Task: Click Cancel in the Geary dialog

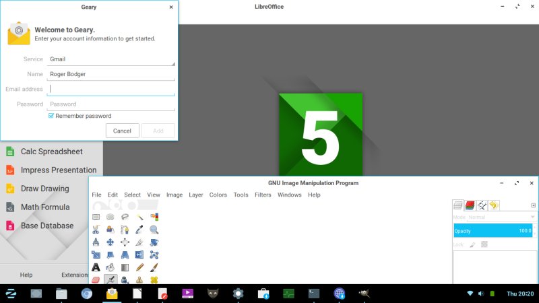Action: pos(122,131)
